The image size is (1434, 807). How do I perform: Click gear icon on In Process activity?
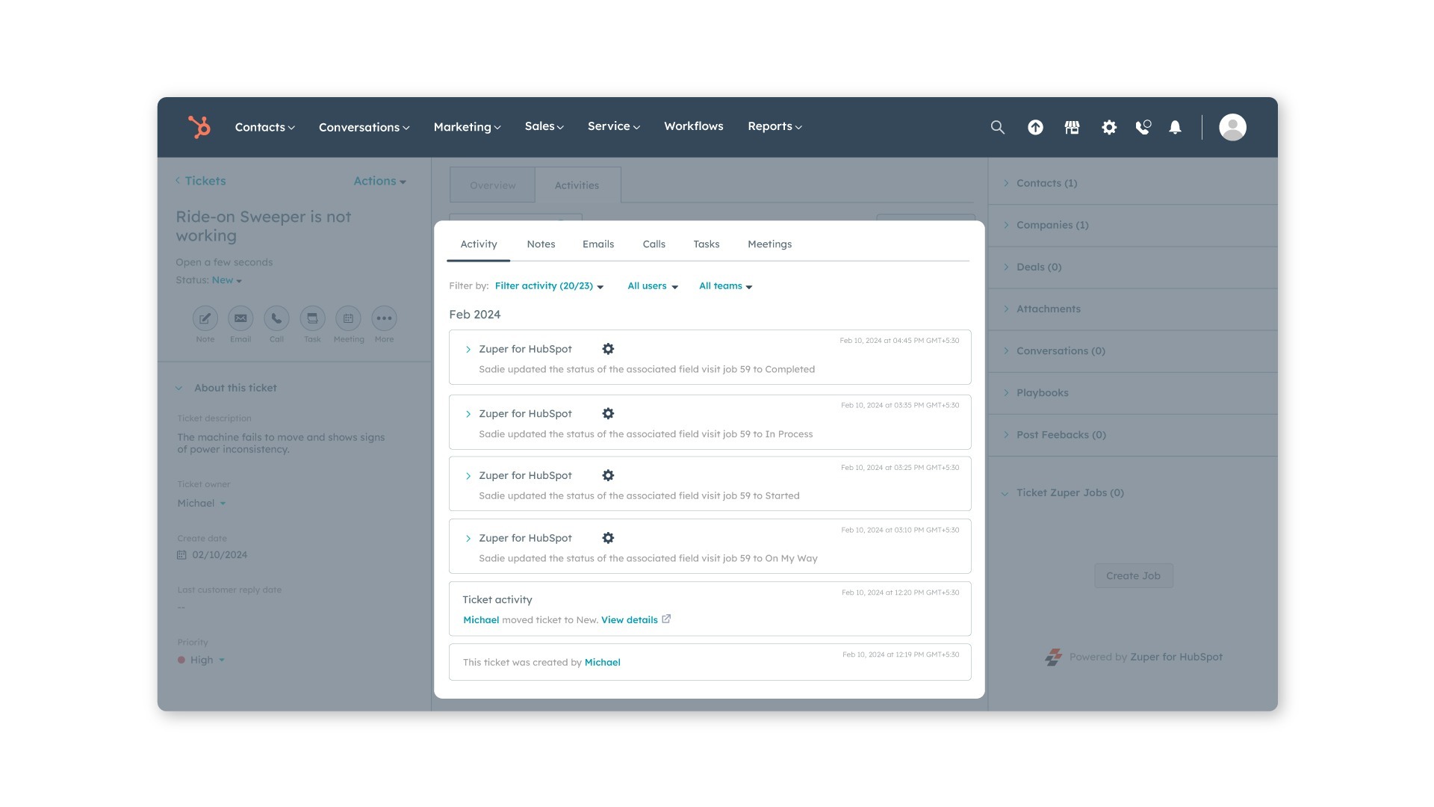tap(608, 413)
